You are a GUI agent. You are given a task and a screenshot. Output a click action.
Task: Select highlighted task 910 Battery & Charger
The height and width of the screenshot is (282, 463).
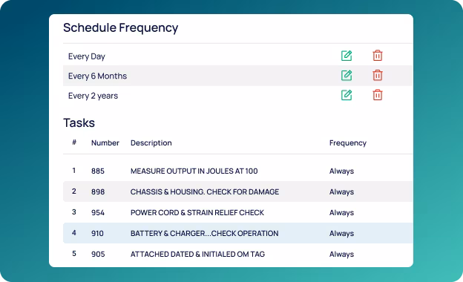point(237,233)
